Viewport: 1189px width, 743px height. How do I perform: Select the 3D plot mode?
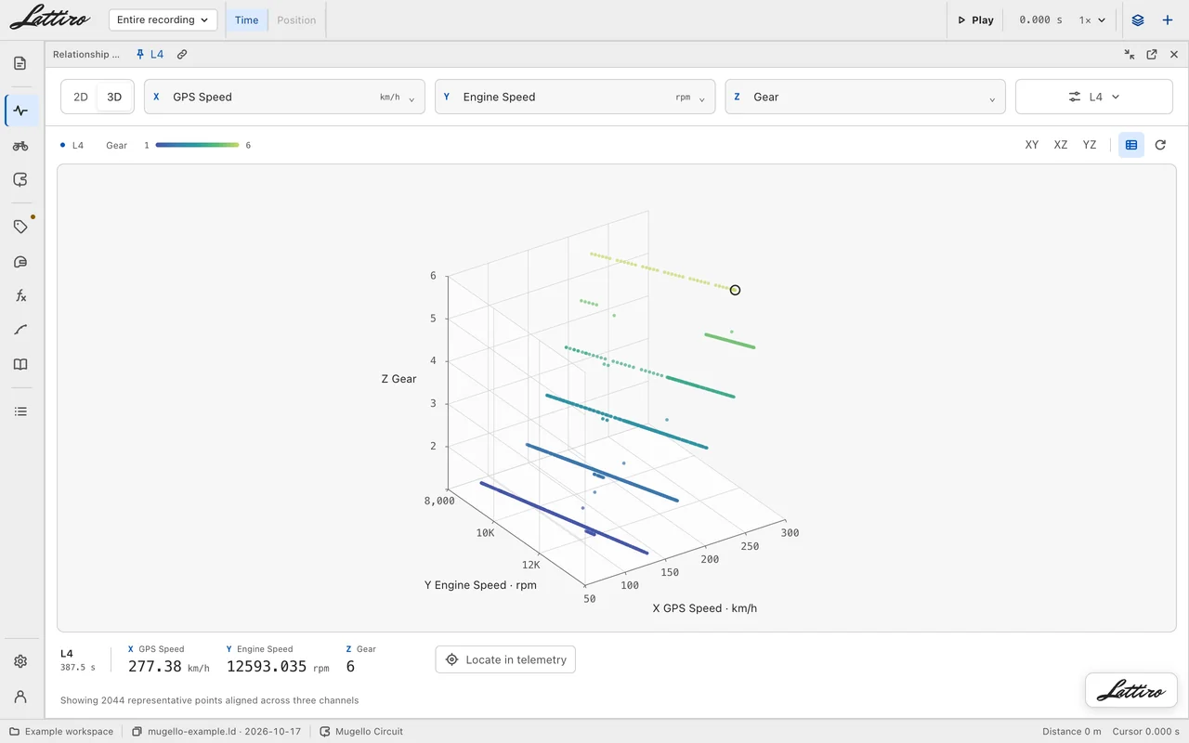pyautogui.click(x=114, y=97)
